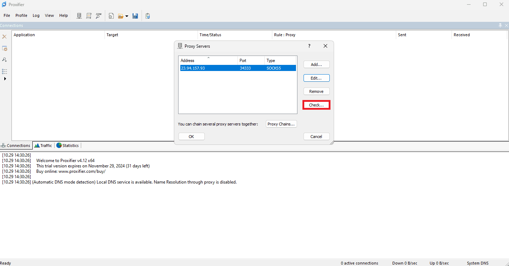Viewport: 509px width, 266px height.
Task: Save profile using floppy disk icon
Action: coord(135,16)
